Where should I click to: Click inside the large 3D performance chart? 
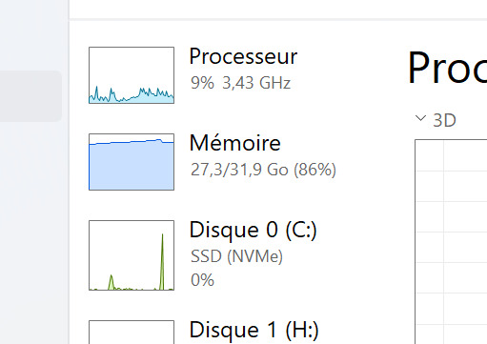click(451, 241)
